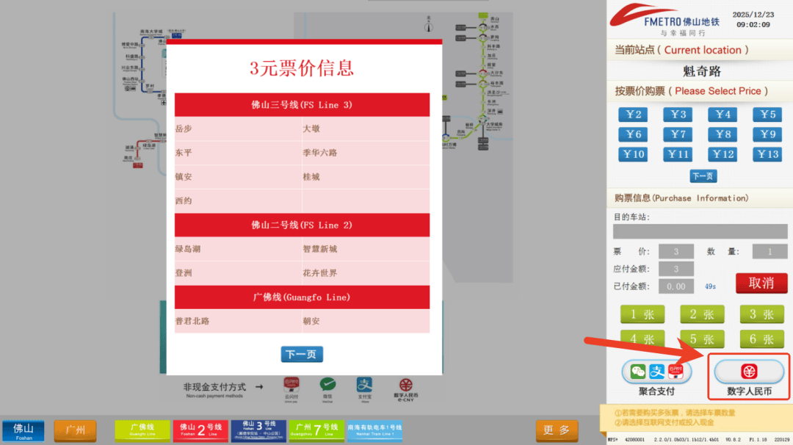Select 3 张 ticket quantity
Screen dimensions: 793x445
coord(761,314)
